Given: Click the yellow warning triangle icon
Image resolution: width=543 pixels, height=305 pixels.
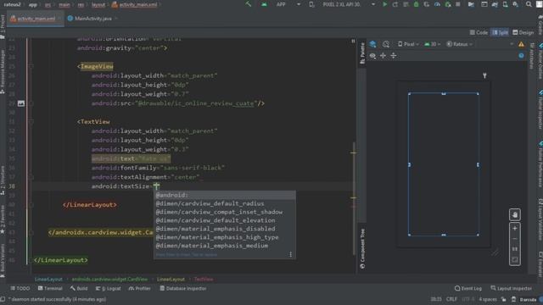Looking at the screenshot, I should tap(521, 44).
